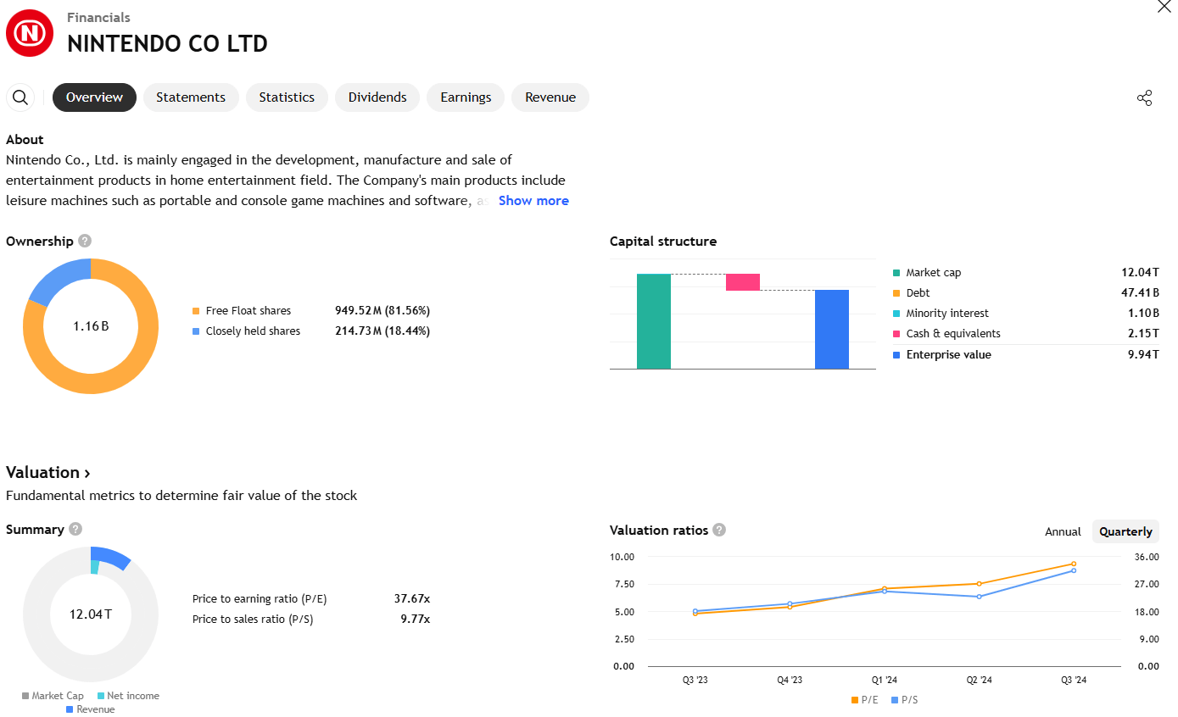This screenshot has width=1178, height=717.
Task: Click the Free Float value 949.52M (81.56%)
Action: (x=382, y=311)
